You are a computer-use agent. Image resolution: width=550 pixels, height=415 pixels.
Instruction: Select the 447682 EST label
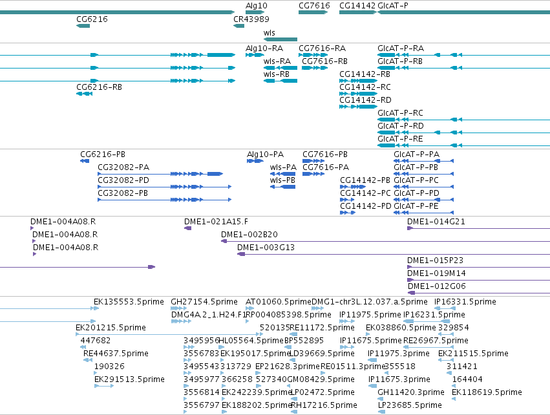96,341
